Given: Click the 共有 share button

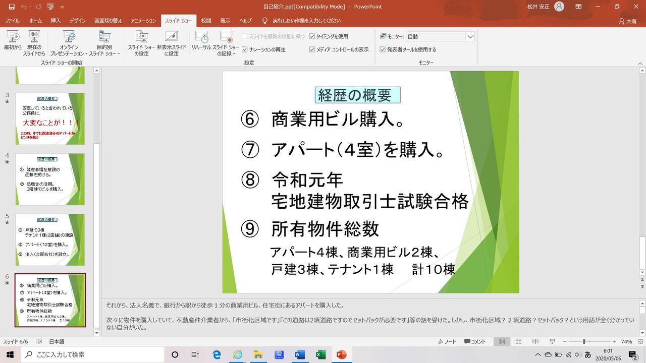Looking at the screenshot, I should (x=628, y=21).
